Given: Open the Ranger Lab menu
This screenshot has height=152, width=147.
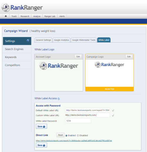Looking at the screenshot, I should pyautogui.click(x=50, y=16).
